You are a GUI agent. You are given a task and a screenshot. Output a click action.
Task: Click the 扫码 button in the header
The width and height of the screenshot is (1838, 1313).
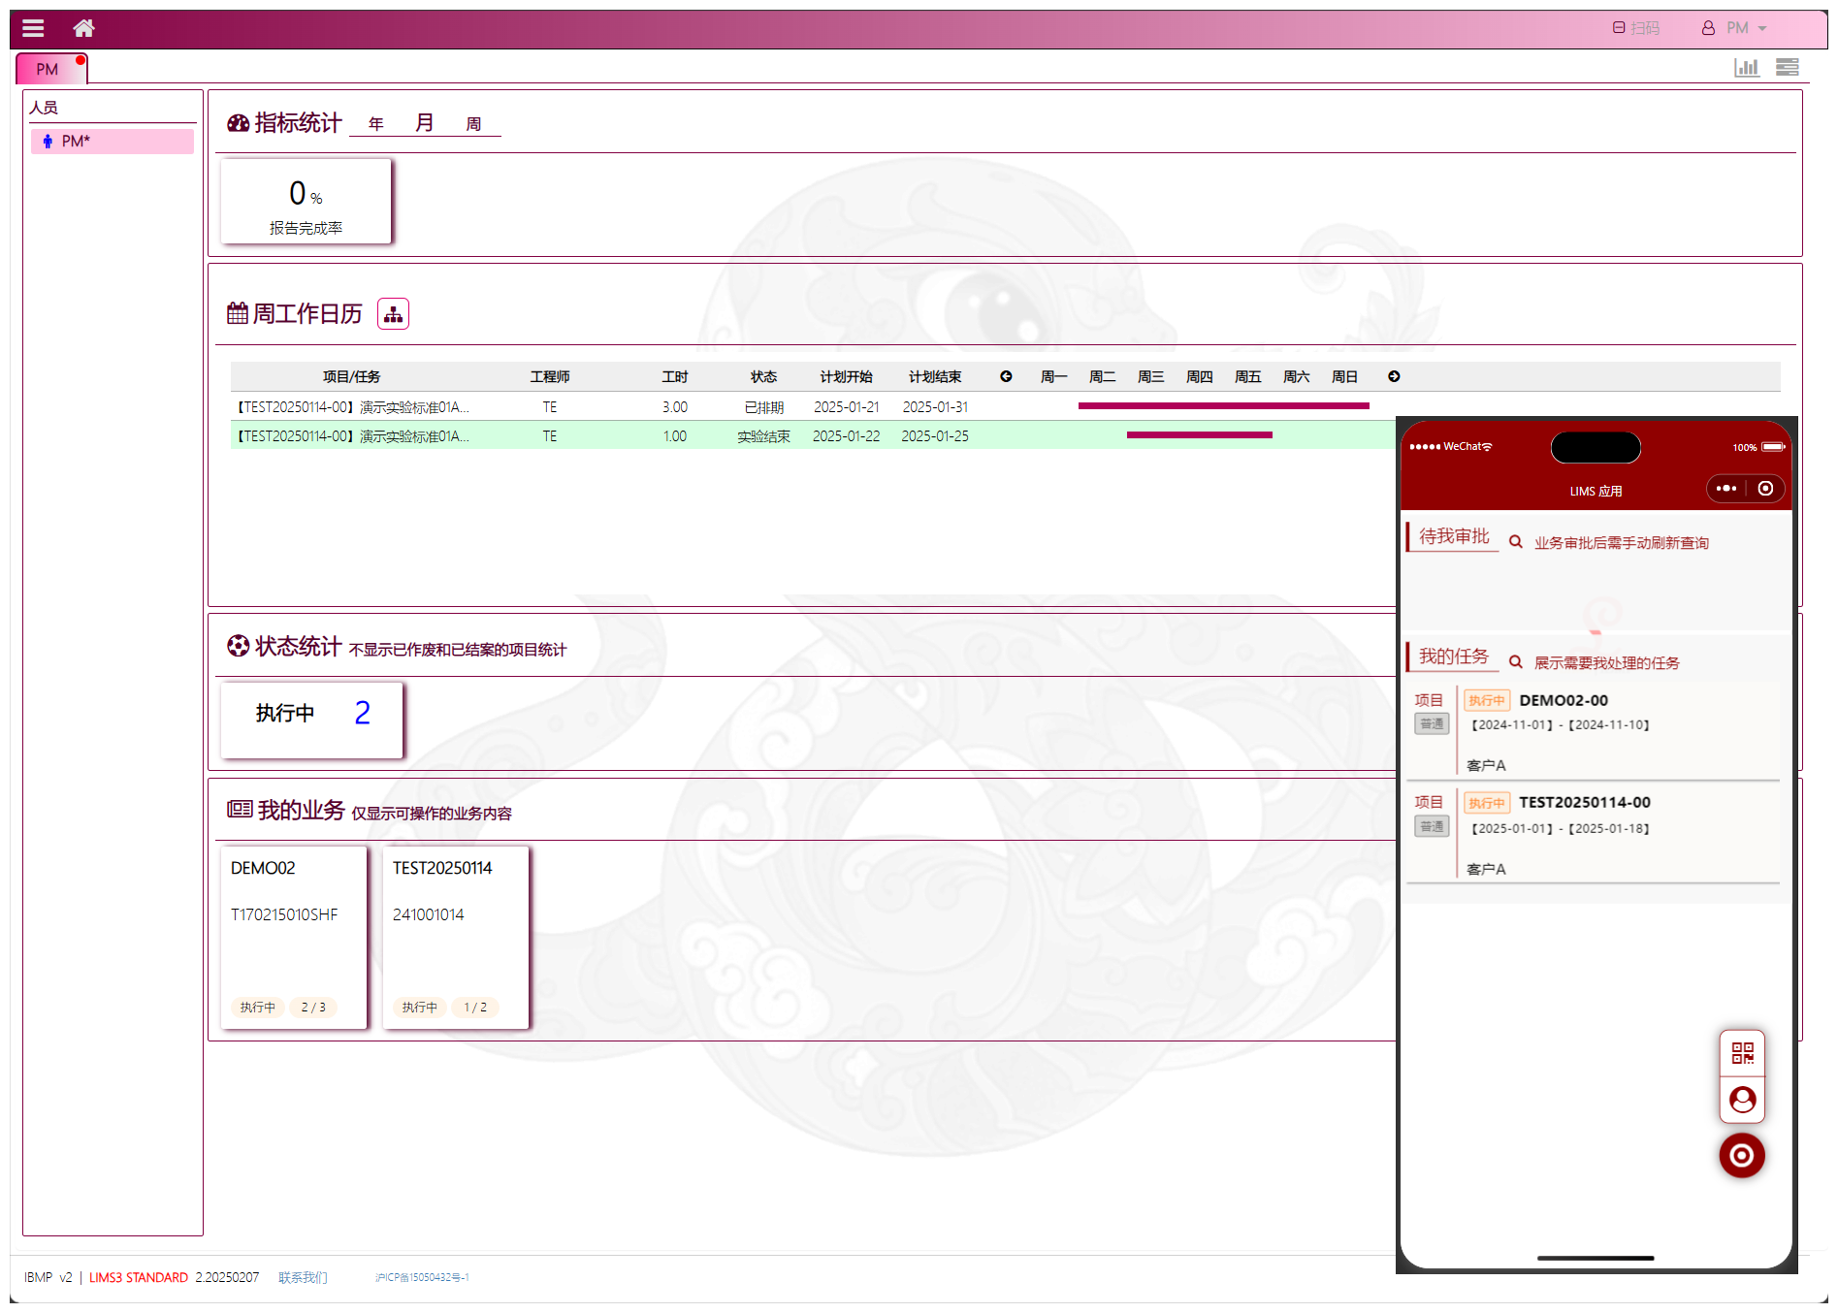click(x=1636, y=28)
